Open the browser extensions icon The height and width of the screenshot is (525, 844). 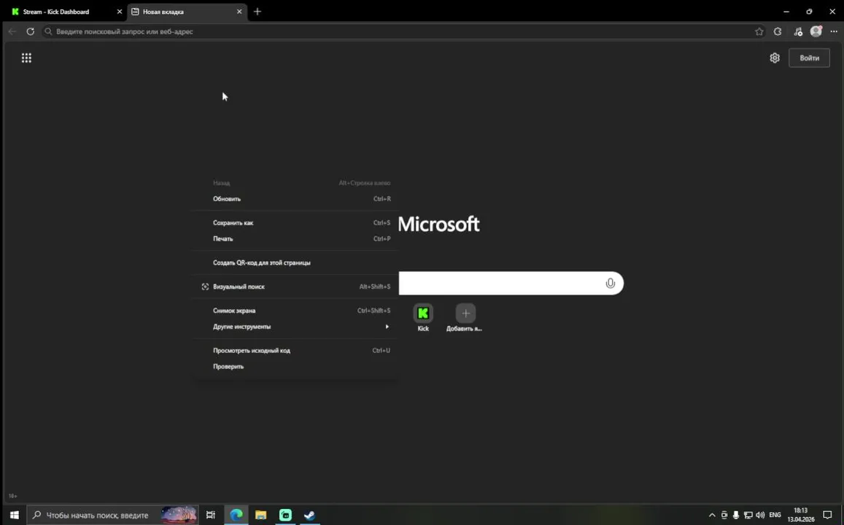[x=778, y=32]
